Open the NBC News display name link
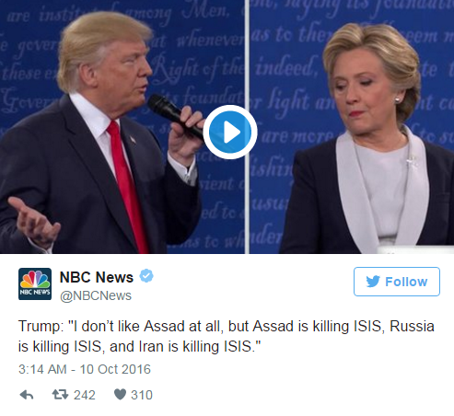 (97, 277)
